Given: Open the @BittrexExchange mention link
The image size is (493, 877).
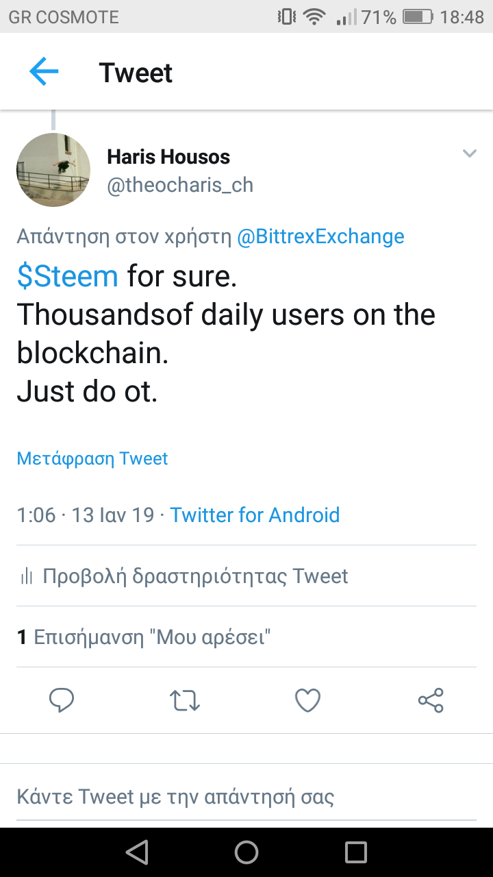Looking at the screenshot, I should 320,236.
